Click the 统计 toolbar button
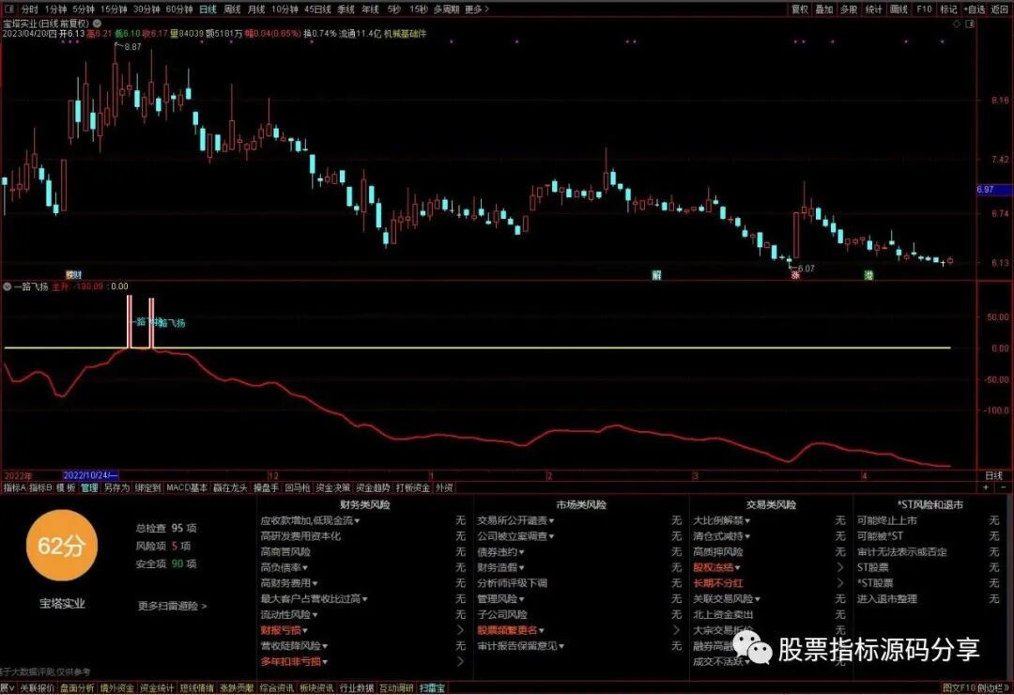The width and height of the screenshot is (1014, 695). coord(874,9)
